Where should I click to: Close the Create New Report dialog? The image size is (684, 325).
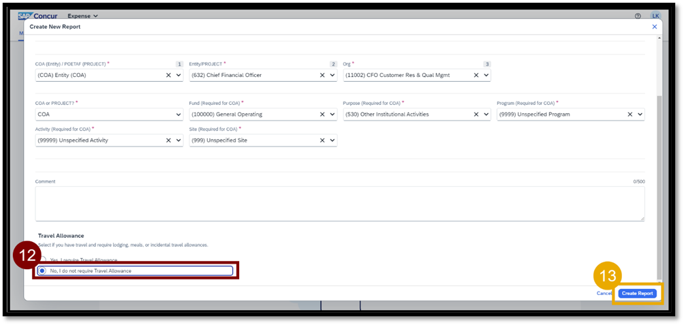tap(654, 27)
